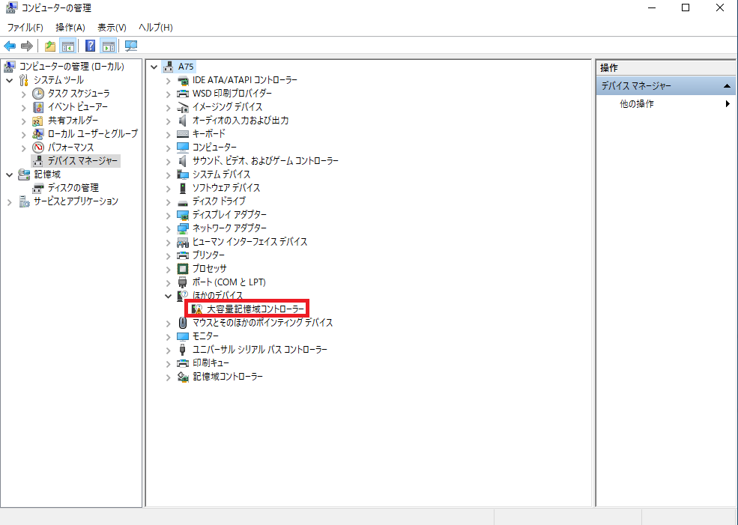Click the パフォーマンス icon
Viewport: 738px width, 525px height.
[x=38, y=148]
